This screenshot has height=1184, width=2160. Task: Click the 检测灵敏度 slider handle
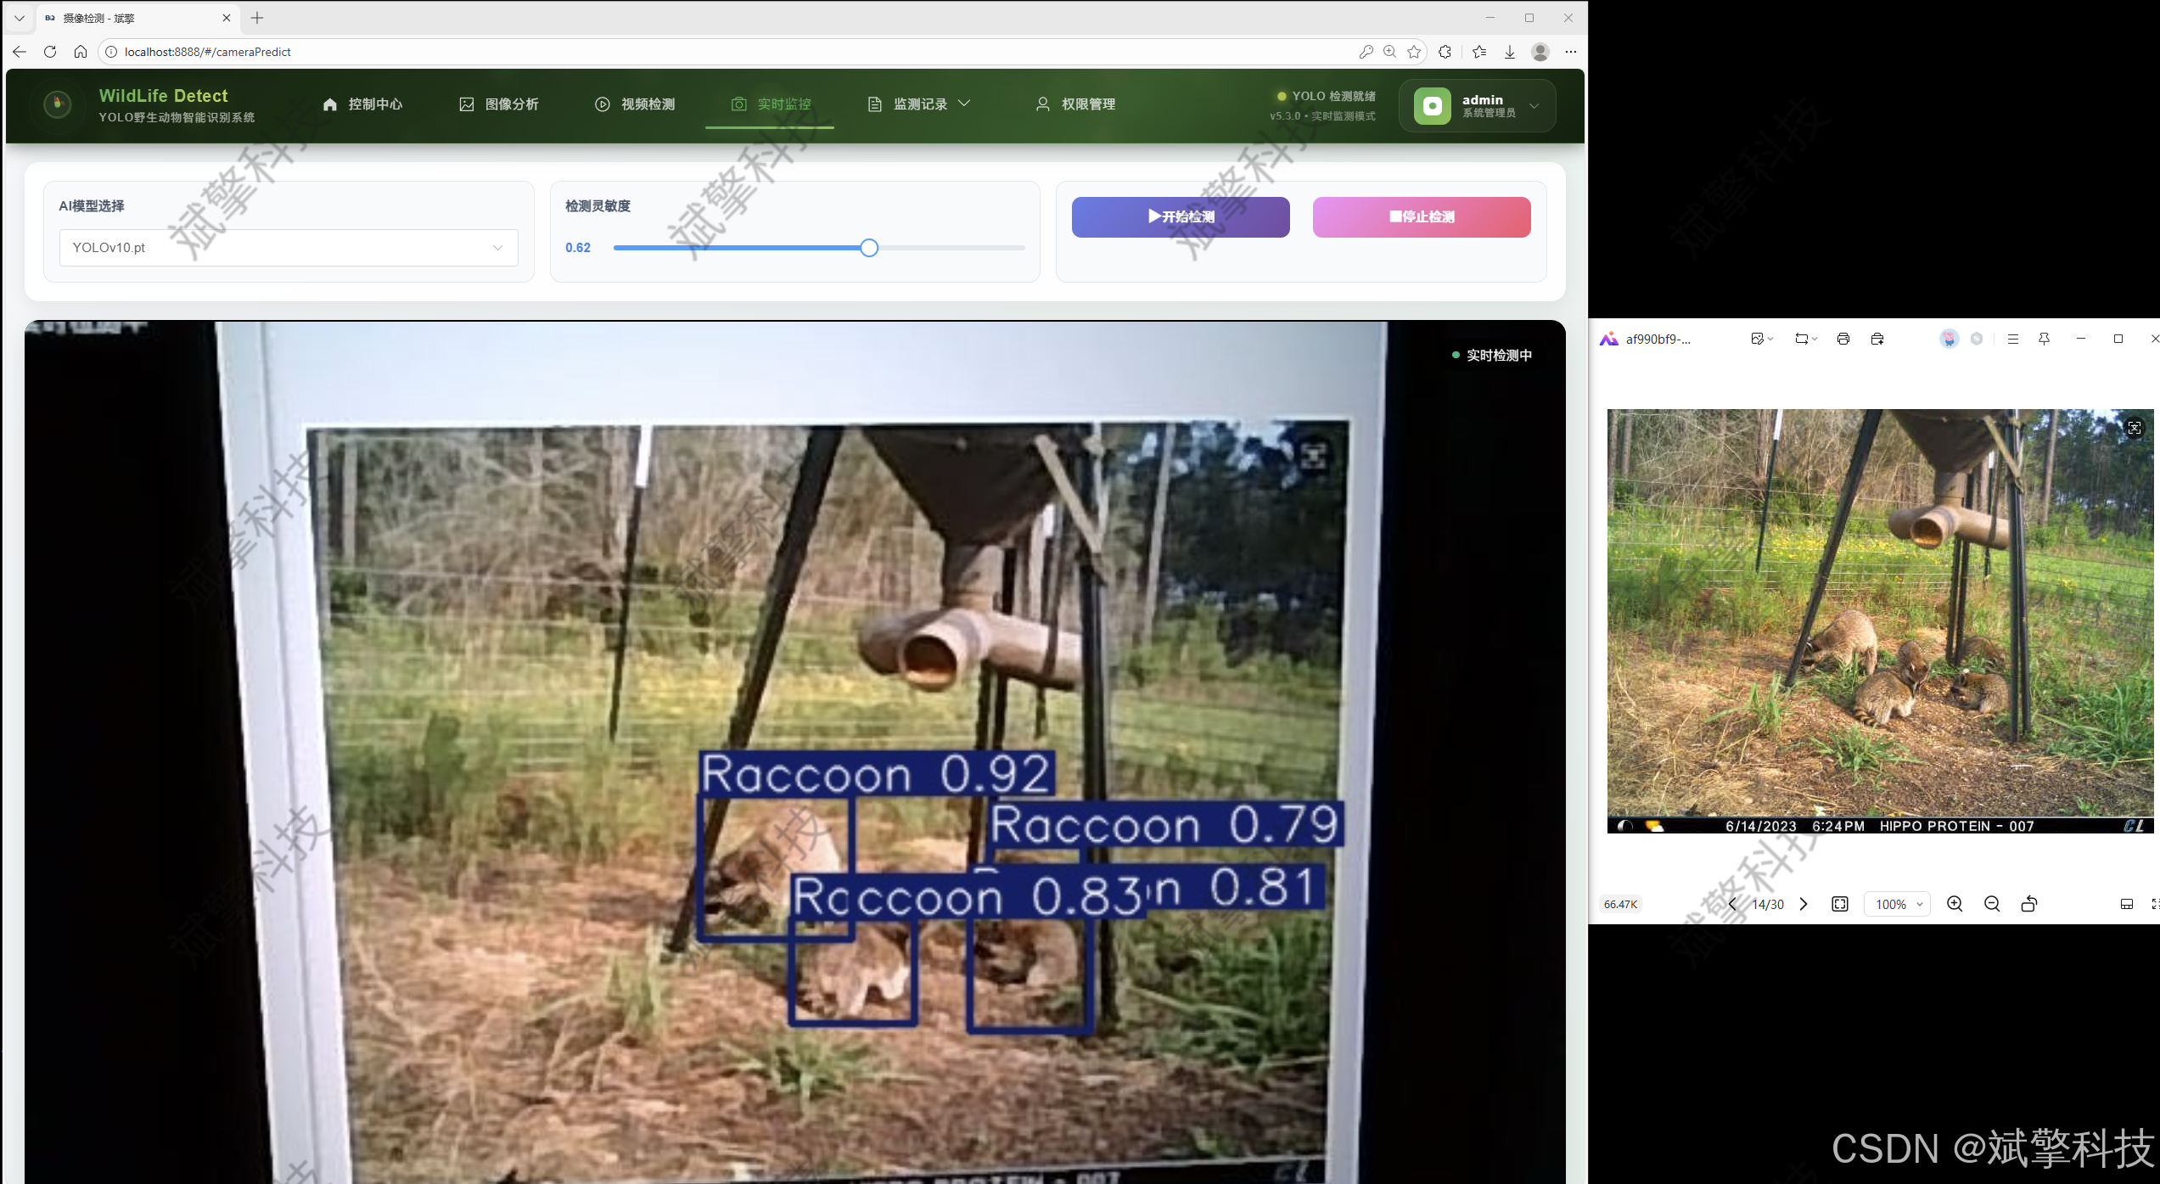tap(868, 248)
